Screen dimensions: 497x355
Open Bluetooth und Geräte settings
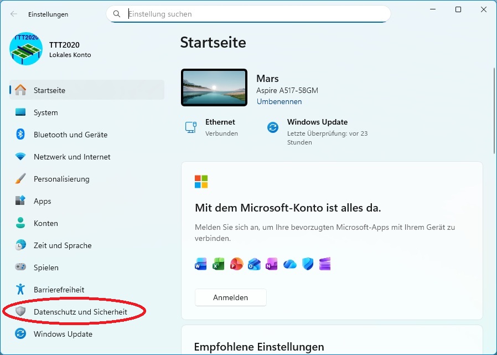(87, 135)
